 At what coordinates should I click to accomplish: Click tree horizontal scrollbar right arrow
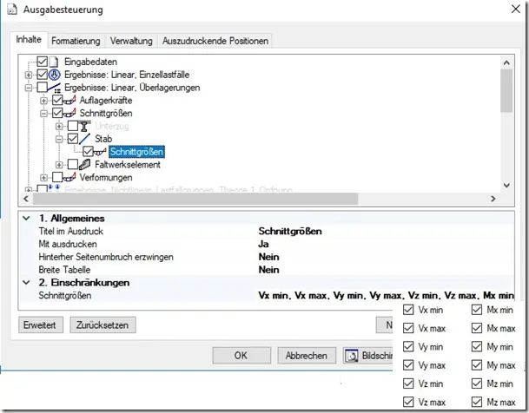493,199
